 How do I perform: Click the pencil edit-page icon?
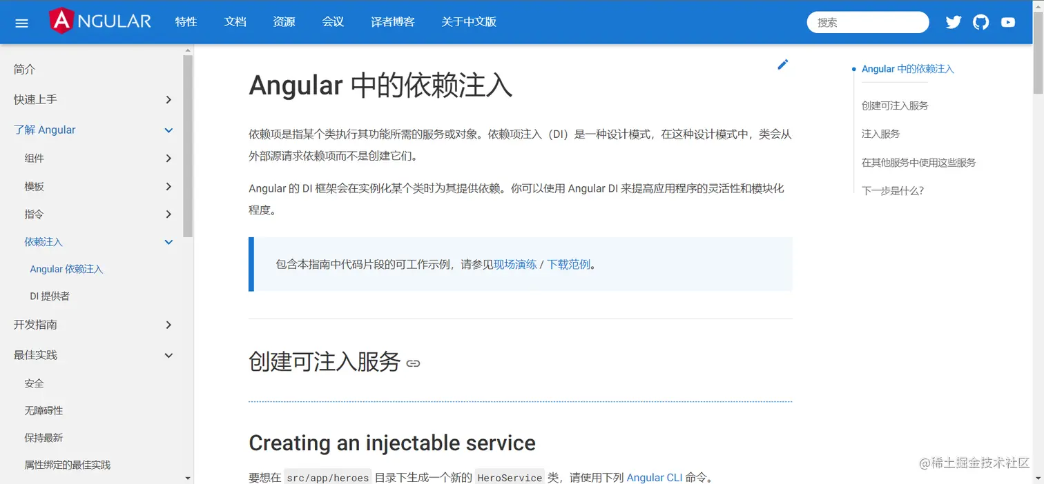pyautogui.click(x=782, y=64)
